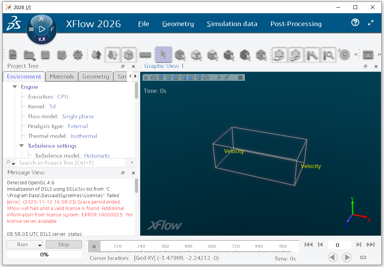Toggle fullscreen with the expand arrows icon

pos(371,23)
